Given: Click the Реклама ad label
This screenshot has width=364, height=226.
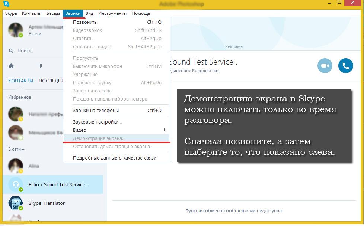Looking at the screenshot, I should click(x=234, y=46).
